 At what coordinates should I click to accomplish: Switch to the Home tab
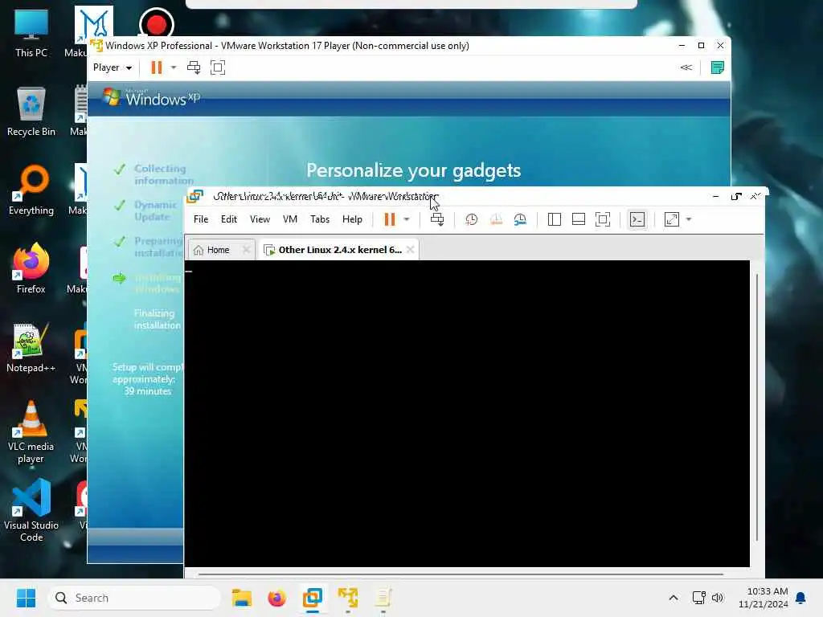pos(218,251)
